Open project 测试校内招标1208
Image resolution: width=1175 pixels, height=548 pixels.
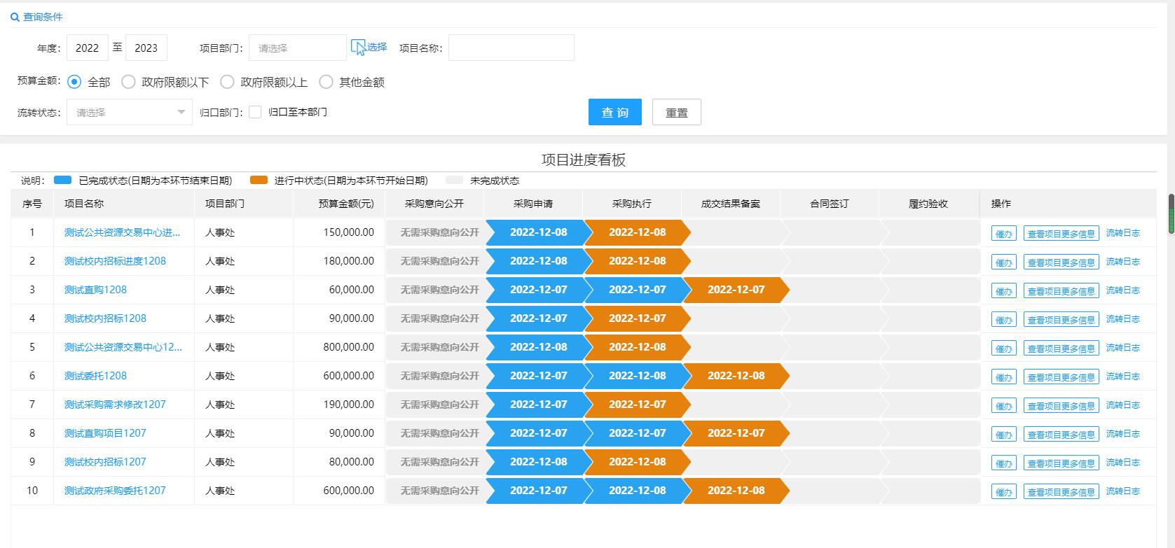(105, 318)
